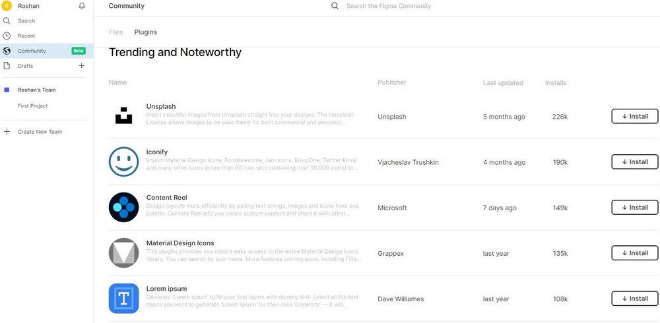Image resolution: width=660 pixels, height=323 pixels.
Task: Select the Plugins tab
Action: click(x=146, y=32)
